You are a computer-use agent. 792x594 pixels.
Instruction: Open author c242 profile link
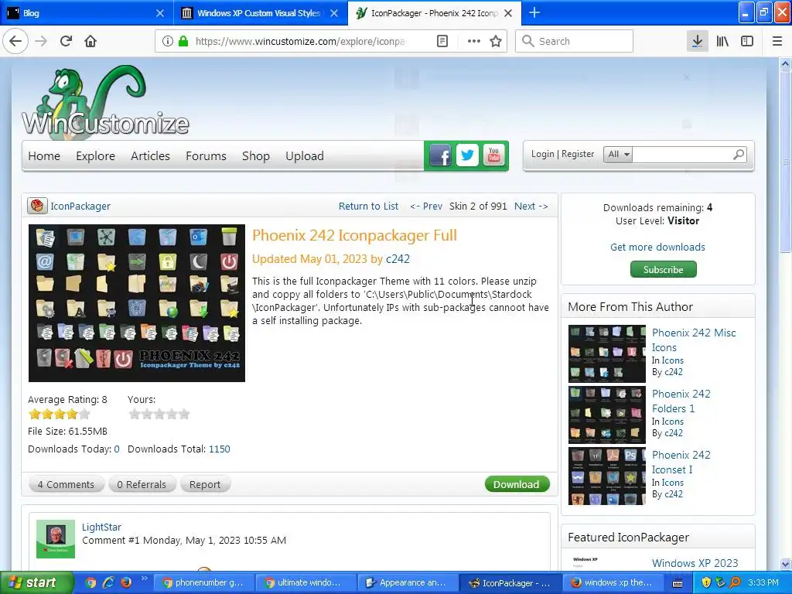tap(398, 258)
